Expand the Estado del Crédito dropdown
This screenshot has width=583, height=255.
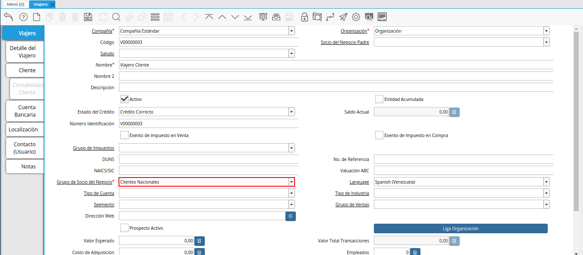coord(291,112)
